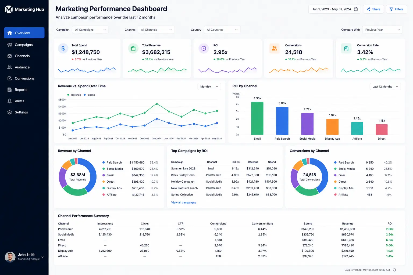Click Summer Sale 2023 campaign row
Screen dimensions: 413x275
(224, 169)
